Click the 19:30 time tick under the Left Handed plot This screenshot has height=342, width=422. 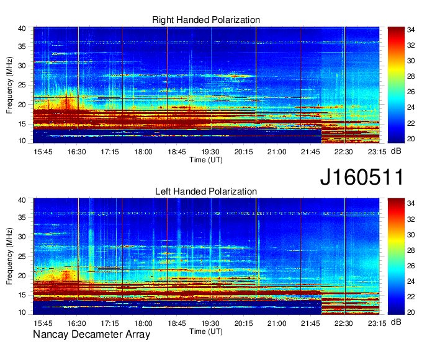tap(210, 323)
